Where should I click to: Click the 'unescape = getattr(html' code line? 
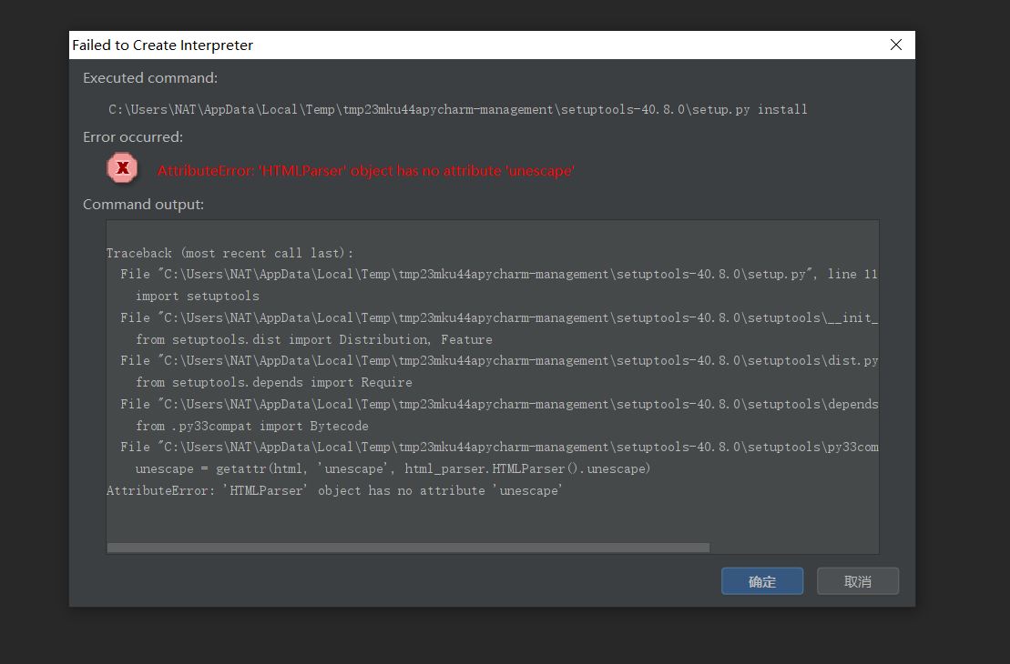[x=393, y=468]
